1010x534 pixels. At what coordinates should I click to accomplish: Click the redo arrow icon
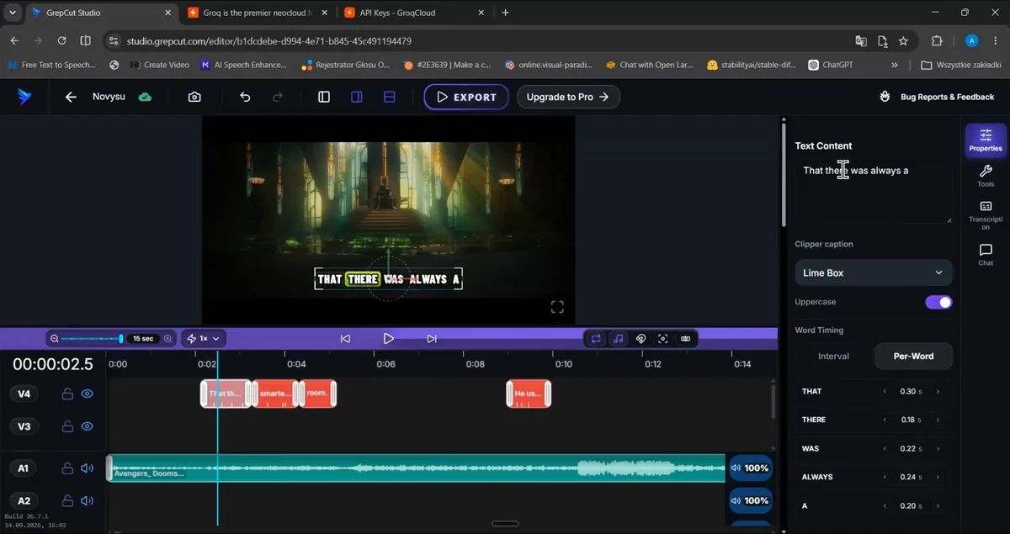click(x=278, y=97)
